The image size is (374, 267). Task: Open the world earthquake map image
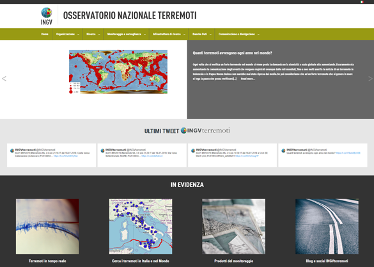pos(118,72)
